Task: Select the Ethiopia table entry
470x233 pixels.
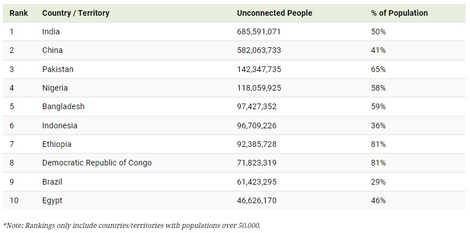Action: 56,144
